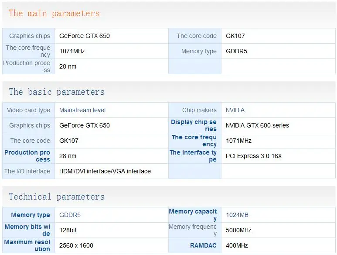Viewport: 337px width, 255px height.
Task: Select 'GeForce GTX 650' value in main parameters
Action: 85,36
